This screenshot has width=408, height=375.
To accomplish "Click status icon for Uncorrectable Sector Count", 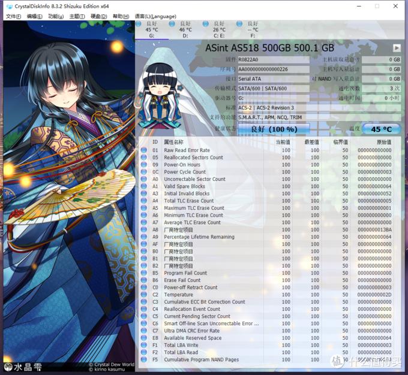I will pos(144,179).
